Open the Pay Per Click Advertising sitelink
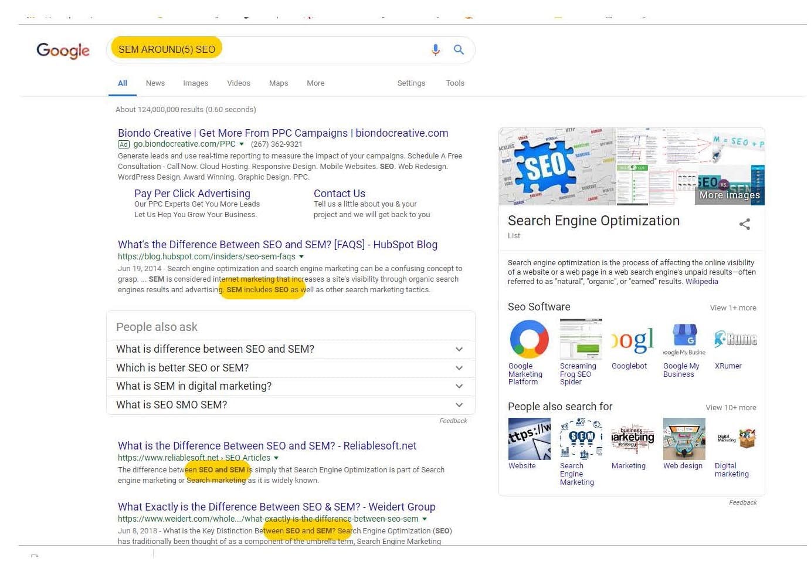This screenshot has height=578, width=811. pos(192,194)
